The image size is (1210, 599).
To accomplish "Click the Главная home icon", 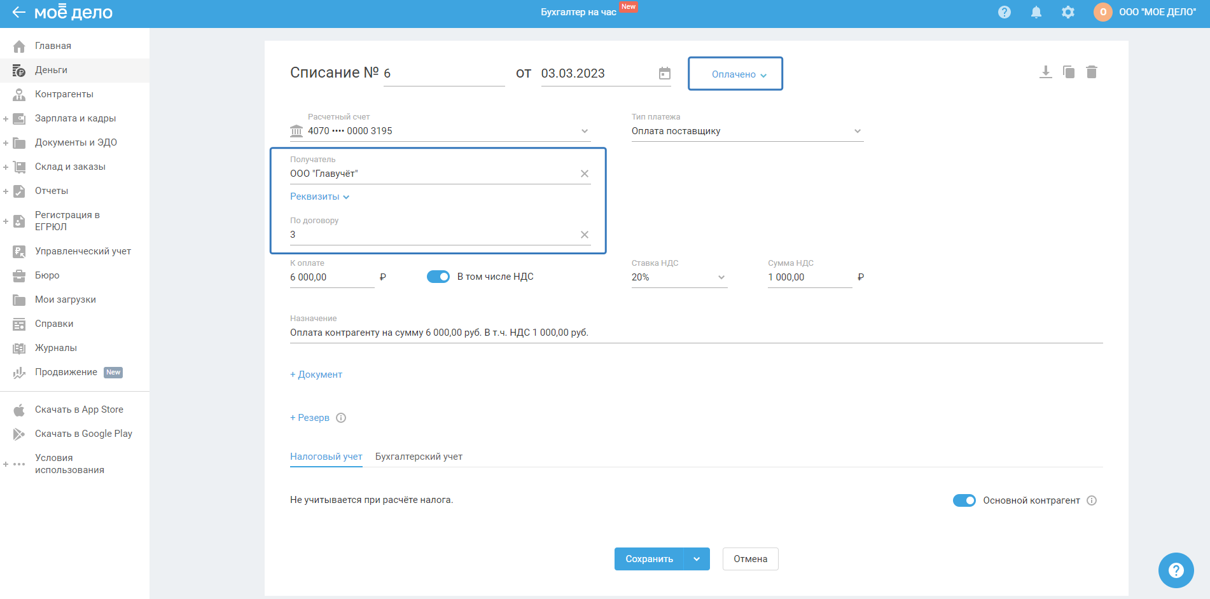I will click(19, 46).
